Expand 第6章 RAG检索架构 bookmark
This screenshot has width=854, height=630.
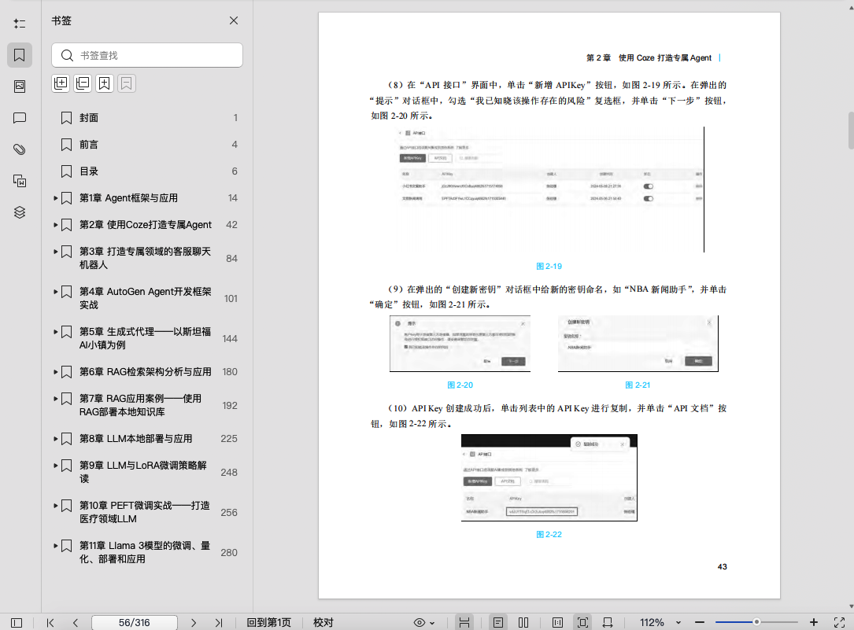pos(56,371)
